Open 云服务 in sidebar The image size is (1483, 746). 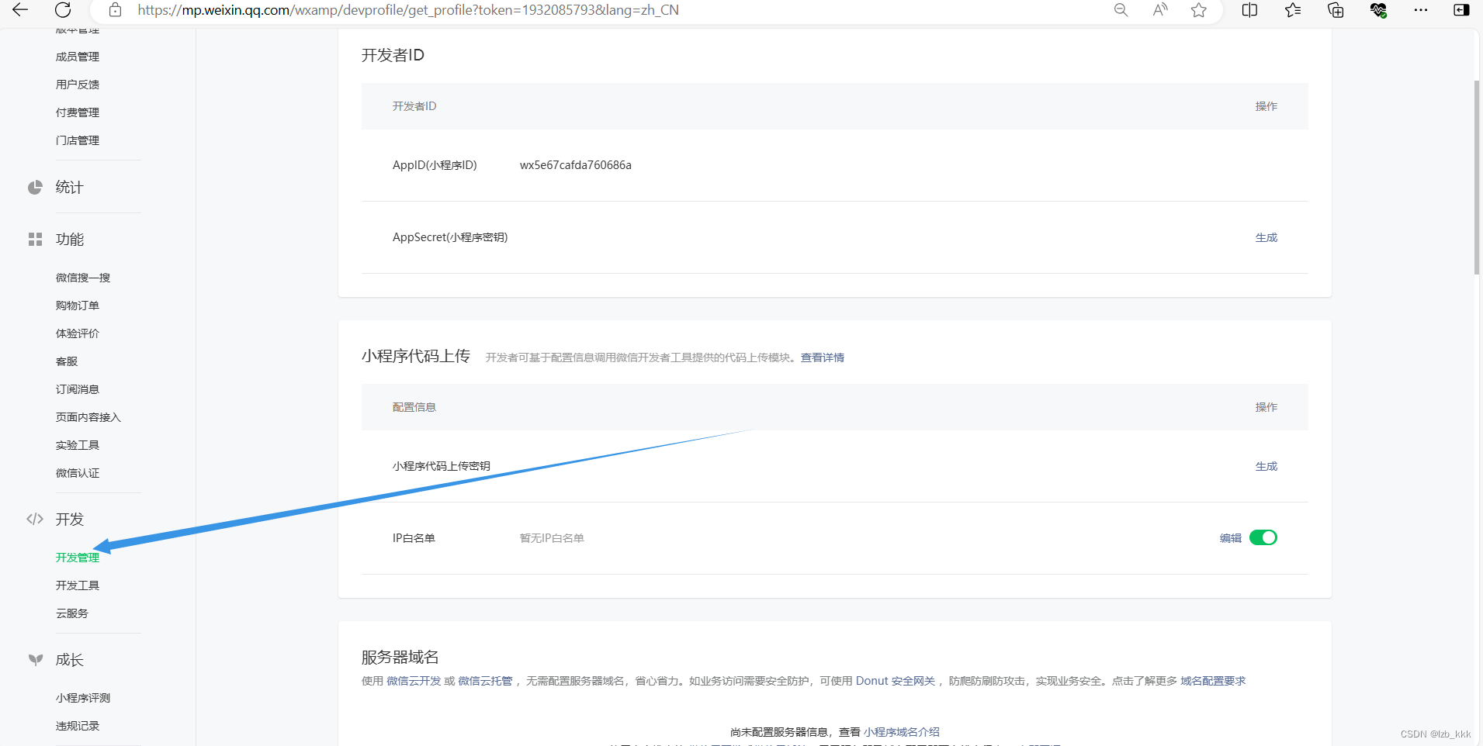[x=72, y=613]
